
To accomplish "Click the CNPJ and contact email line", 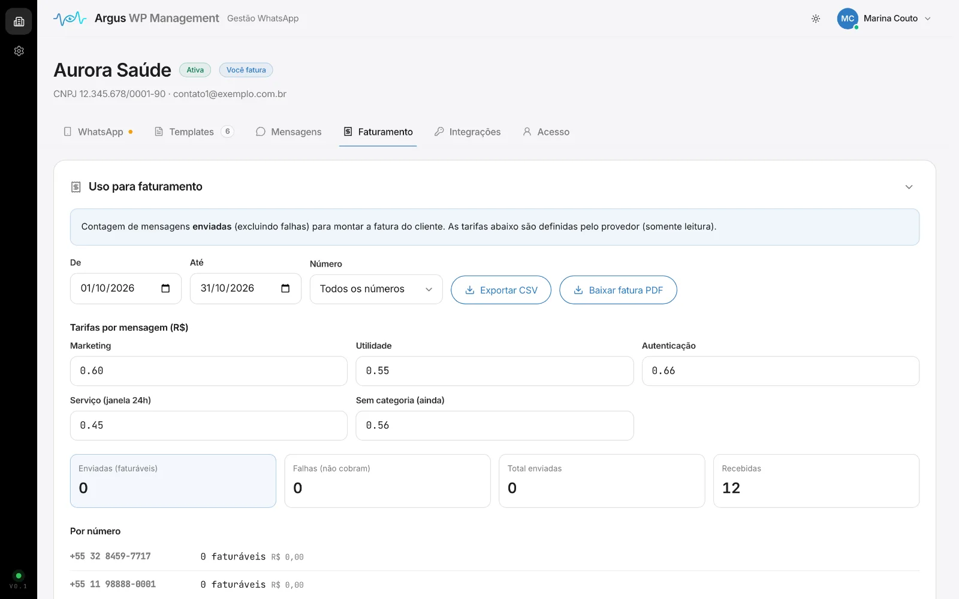I will click(170, 94).
